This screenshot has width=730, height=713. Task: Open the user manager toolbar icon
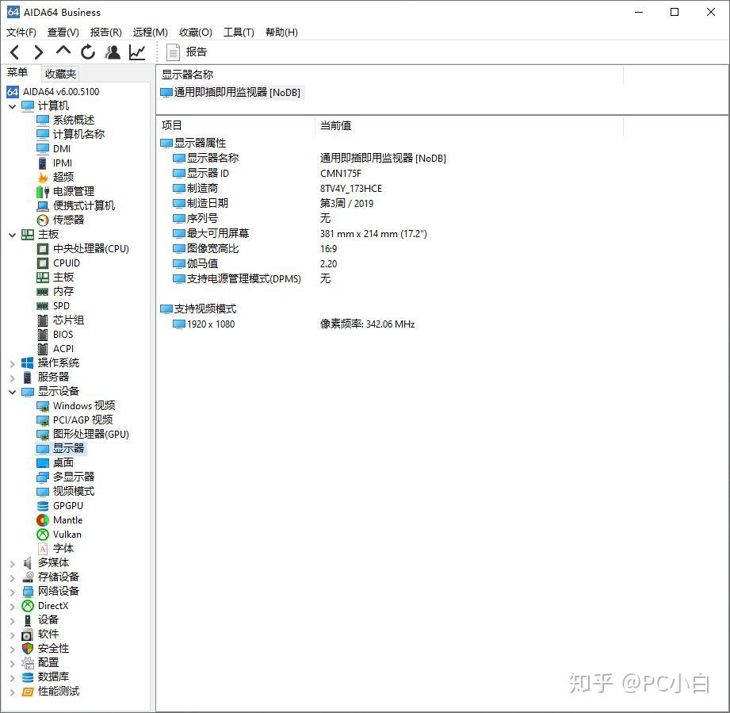112,52
